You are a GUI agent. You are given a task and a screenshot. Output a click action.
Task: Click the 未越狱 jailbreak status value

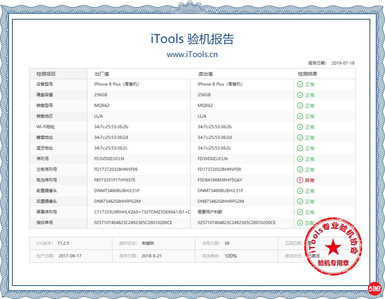148,243
